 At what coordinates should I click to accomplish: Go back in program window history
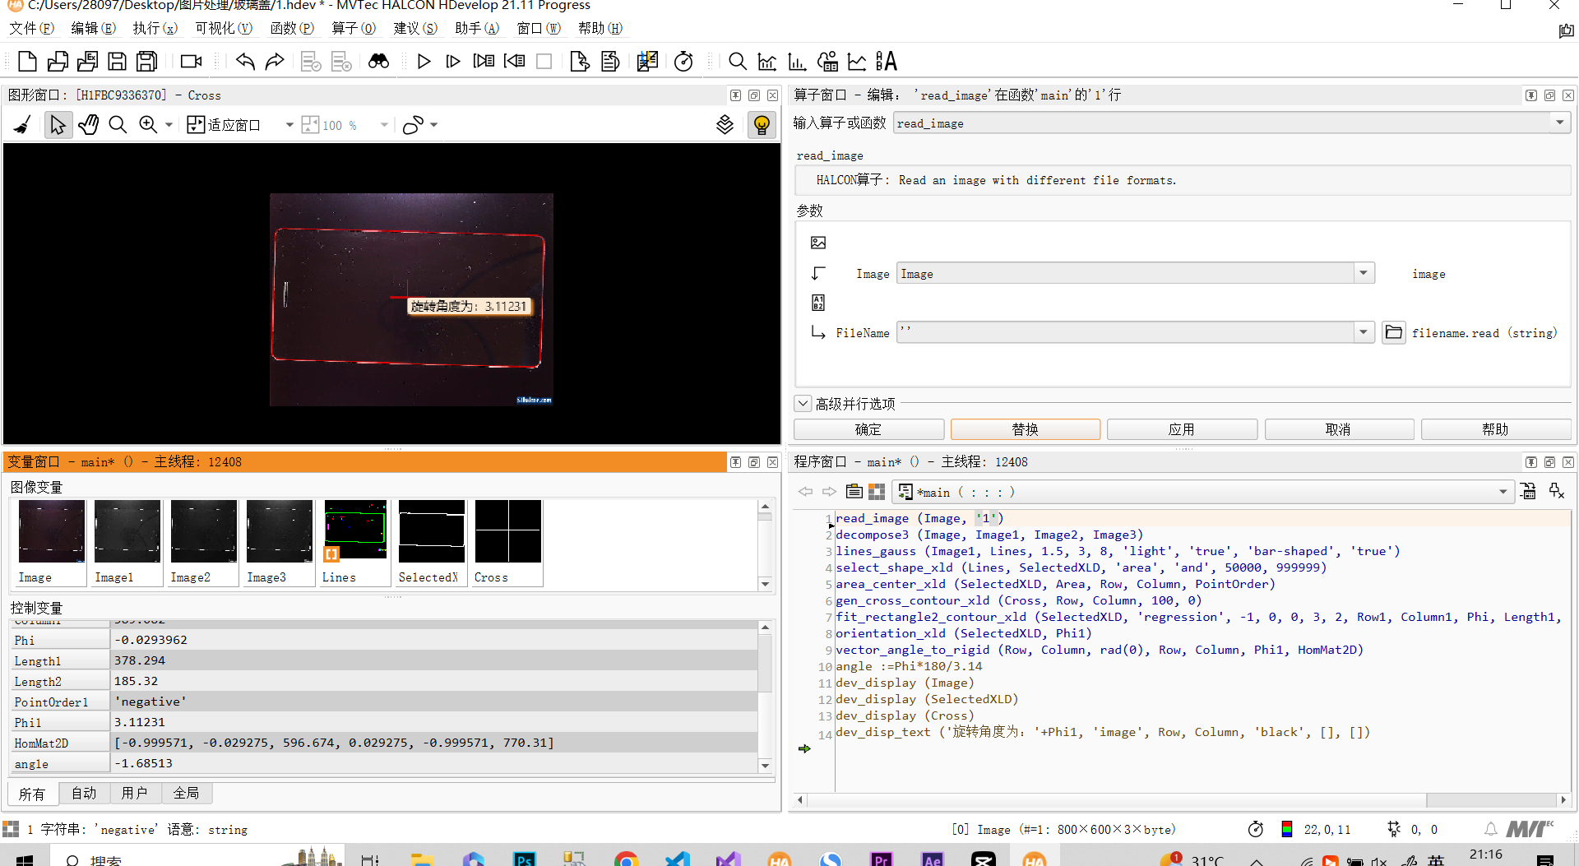[805, 492]
